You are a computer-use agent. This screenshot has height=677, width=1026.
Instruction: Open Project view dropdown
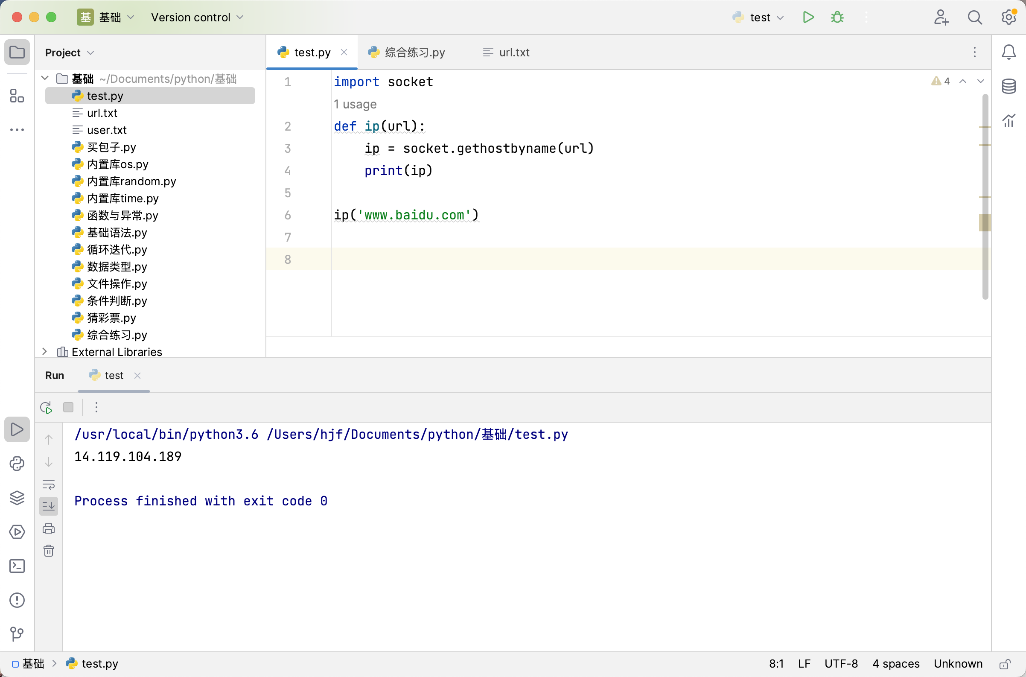coord(69,53)
